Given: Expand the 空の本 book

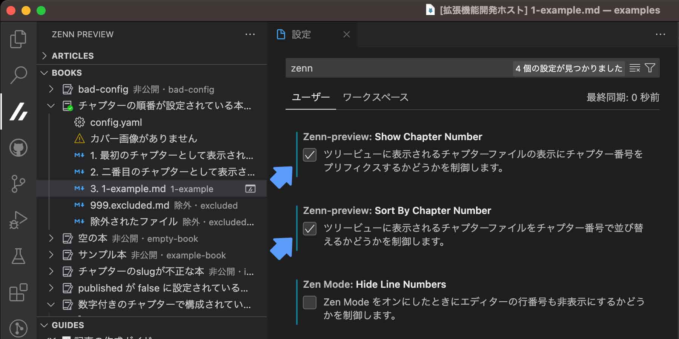Looking at the screenshot, I should [x=51, y=238].
